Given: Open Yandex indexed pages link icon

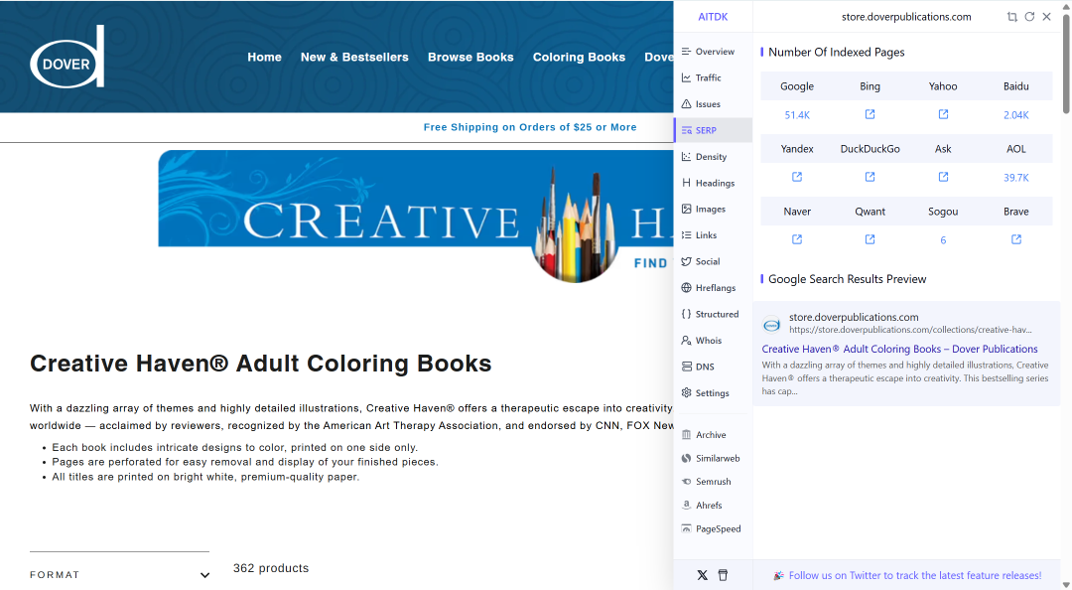Looking at the screenshot, I should coord(797,177).
